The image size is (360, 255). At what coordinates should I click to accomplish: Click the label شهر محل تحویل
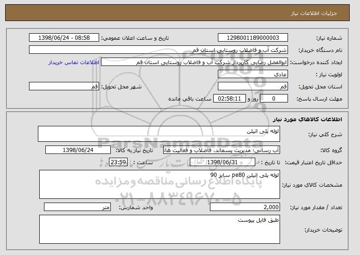click(x=122, y=87)
